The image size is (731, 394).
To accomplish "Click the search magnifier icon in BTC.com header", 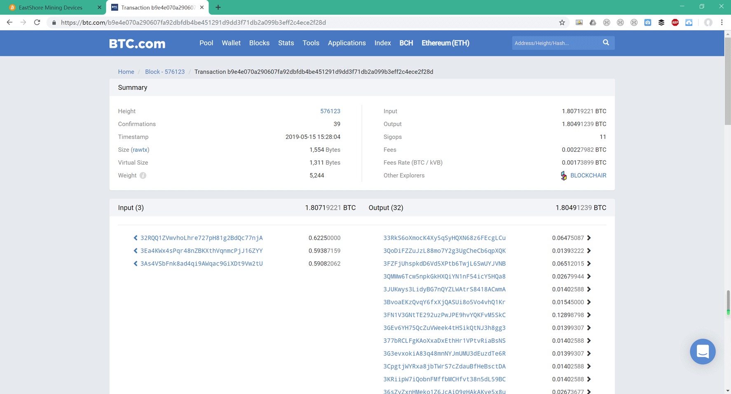I will click(x=606, y=42).
